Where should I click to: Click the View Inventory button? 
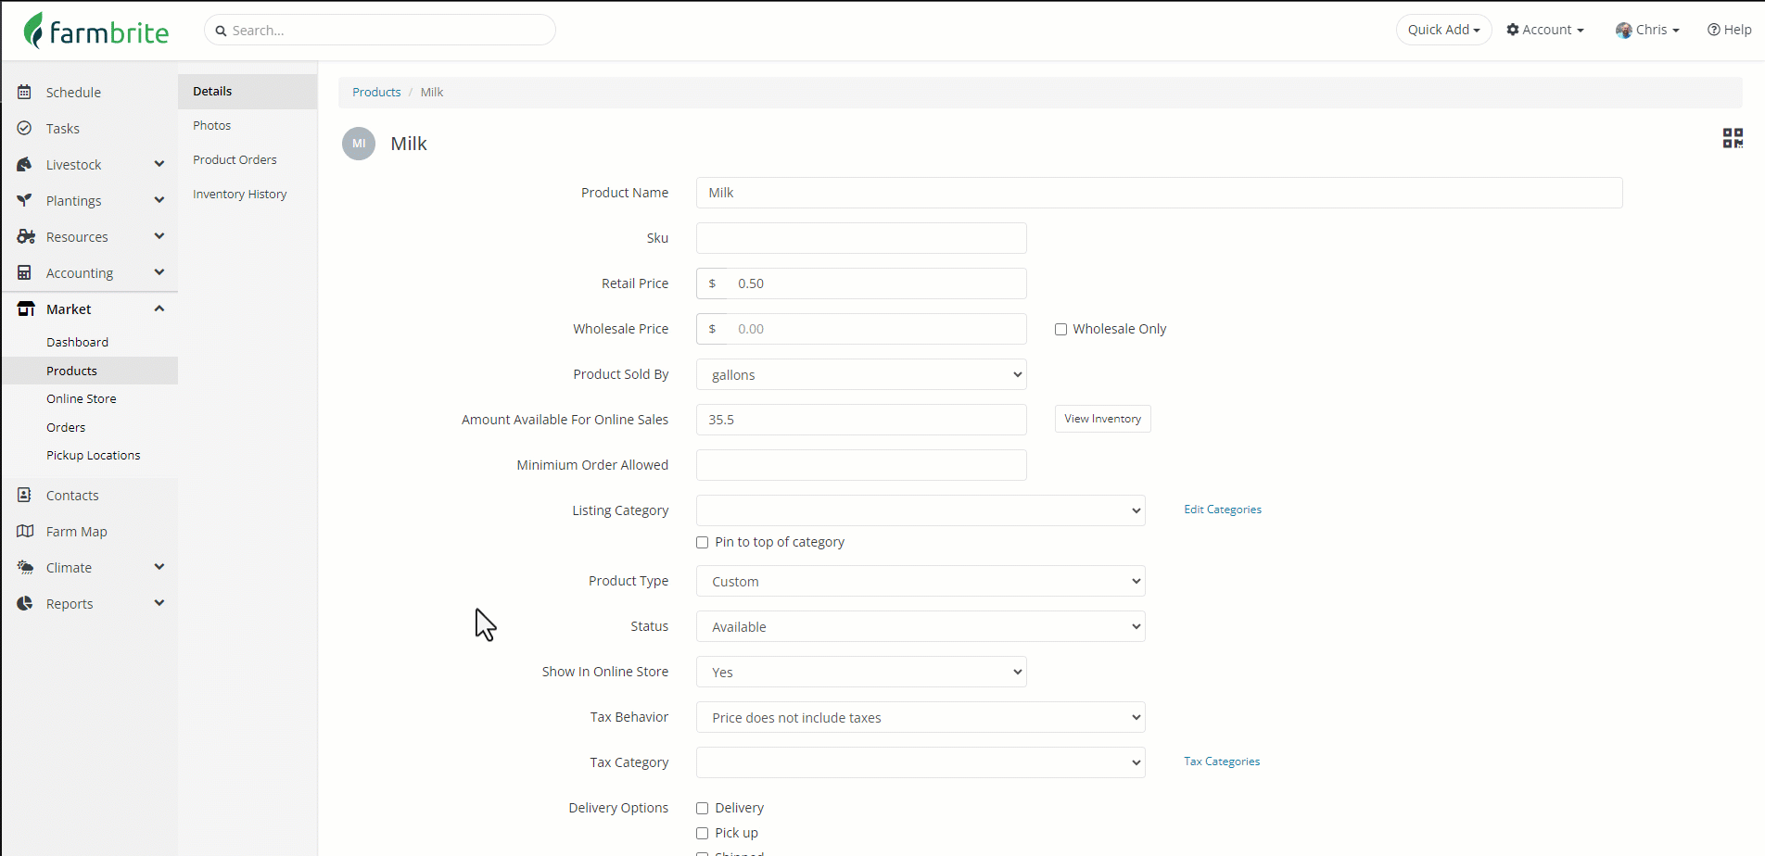pyautogui.click(x=1102, y=419)
